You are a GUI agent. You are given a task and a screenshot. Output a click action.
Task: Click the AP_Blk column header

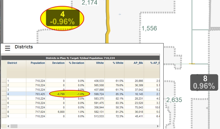click(137, 63)
